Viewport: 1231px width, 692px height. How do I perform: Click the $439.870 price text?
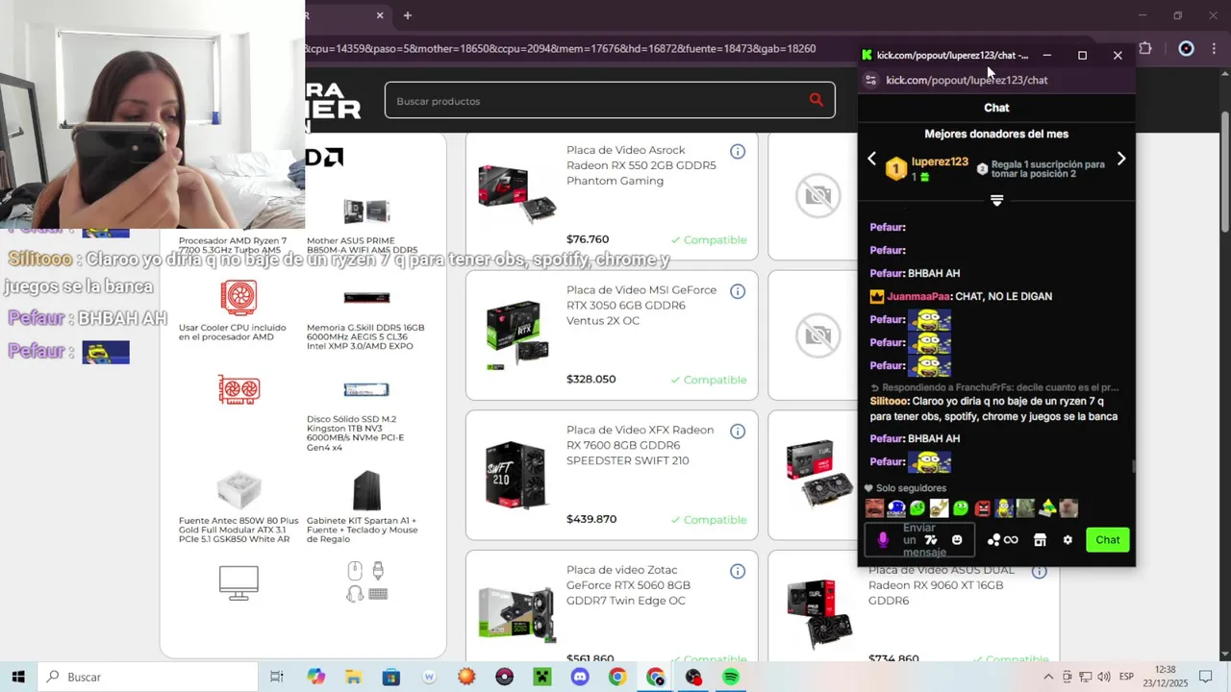point(591,519)
